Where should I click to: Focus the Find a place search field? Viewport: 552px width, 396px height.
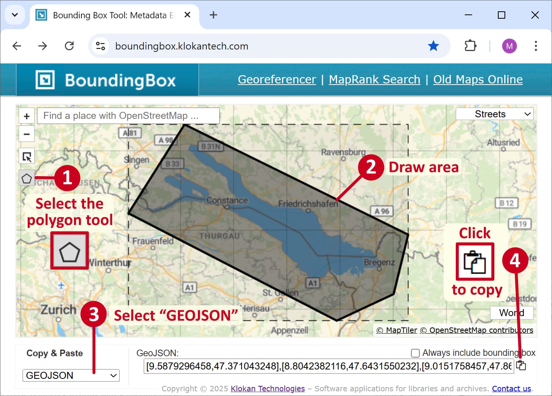point(128,116)
